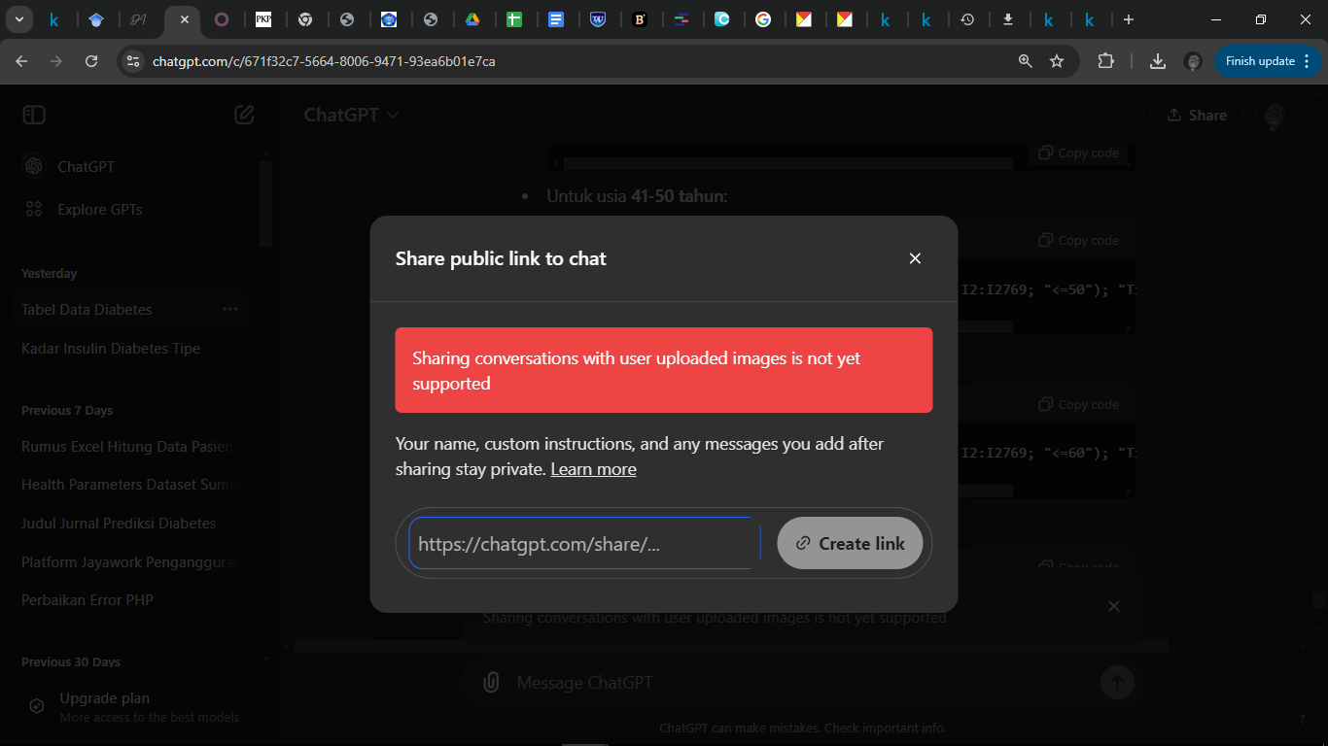The image size is (1328, 746).
Task: Expand the ChatGPT model dropdown
Action: [351, 115]
